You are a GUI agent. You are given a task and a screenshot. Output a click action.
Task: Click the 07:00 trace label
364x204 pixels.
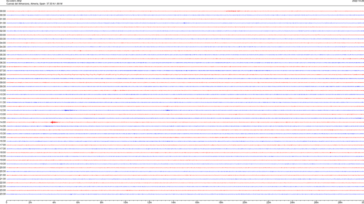coord(3,66)
